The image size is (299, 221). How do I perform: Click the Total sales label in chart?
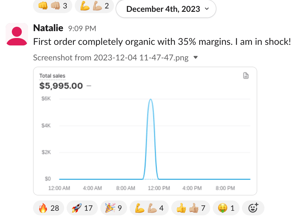52,76
